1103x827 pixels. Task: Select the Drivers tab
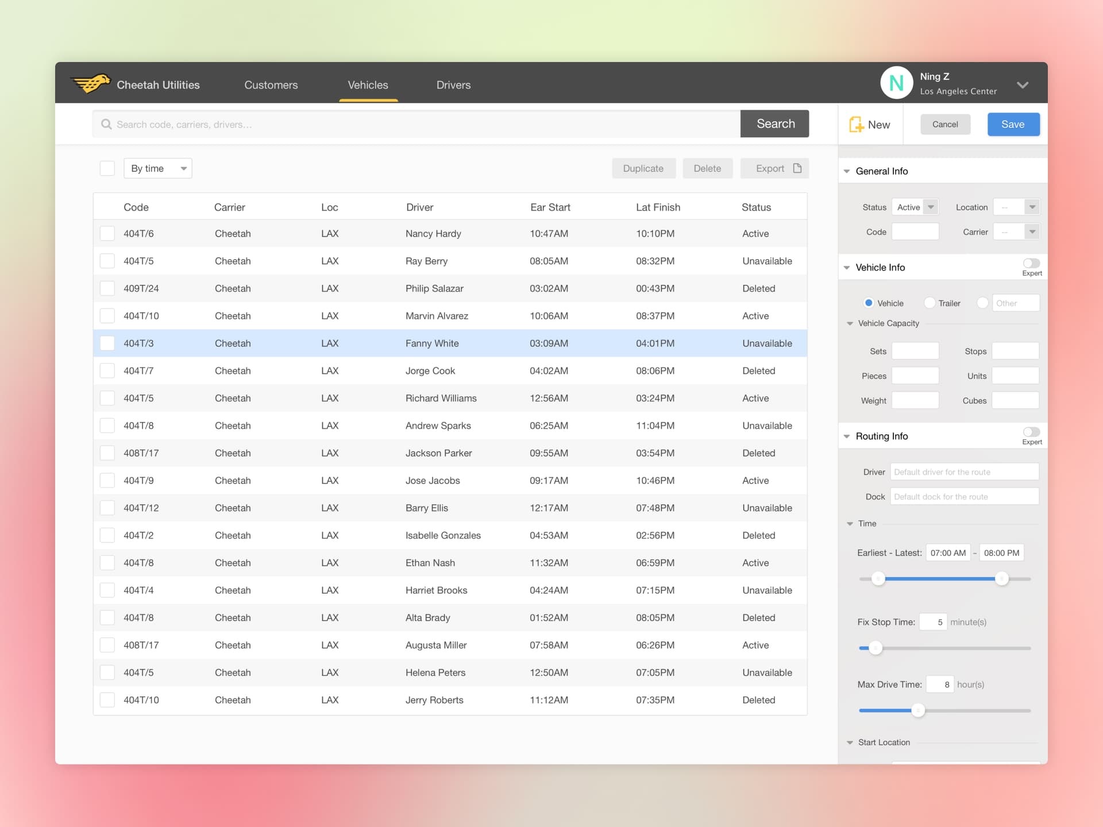[x=454, y=84]
